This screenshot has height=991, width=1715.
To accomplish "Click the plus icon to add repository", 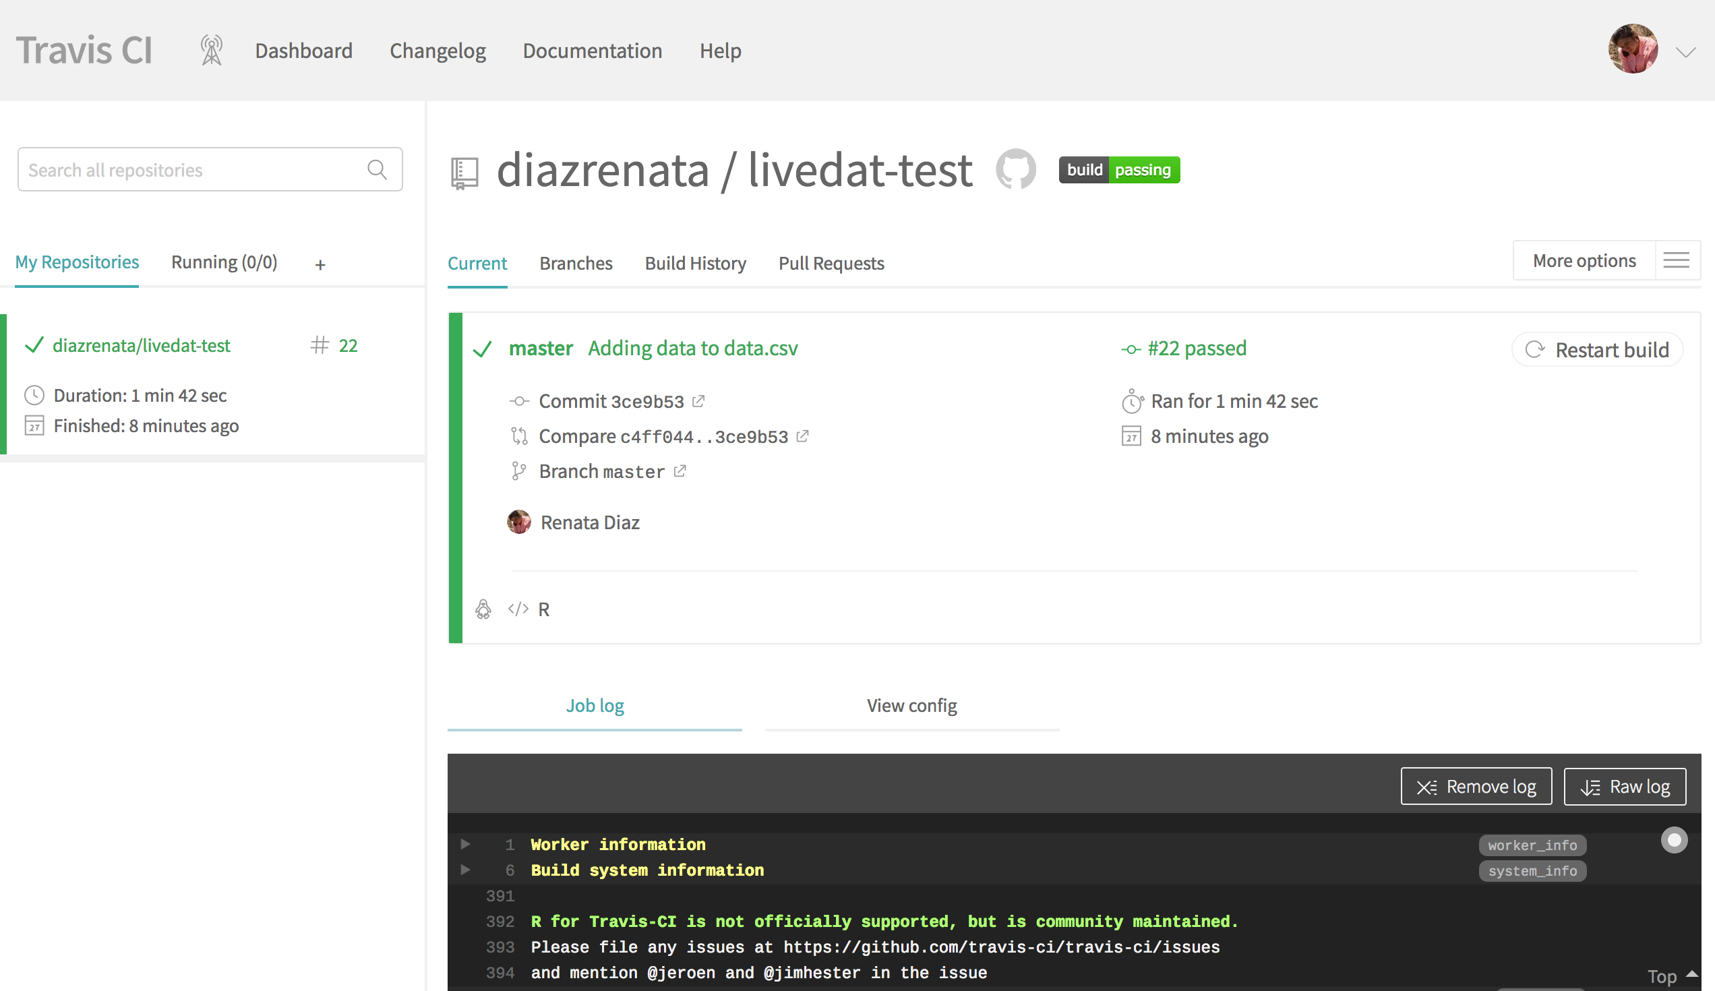I will (x=320, y=265).
